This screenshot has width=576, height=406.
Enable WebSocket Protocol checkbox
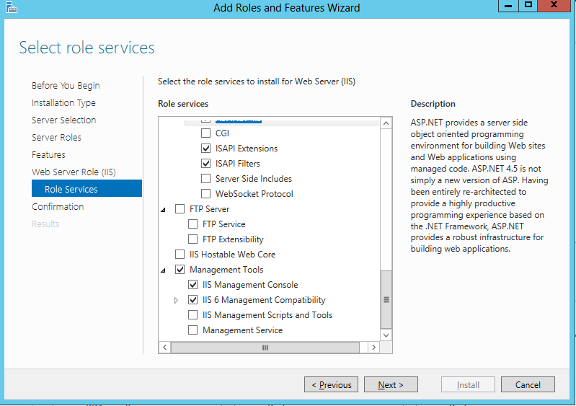[205, 193]
